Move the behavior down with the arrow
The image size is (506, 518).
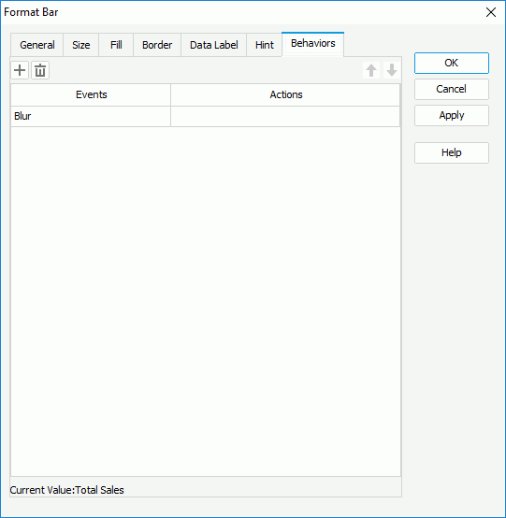coord(392,70)
